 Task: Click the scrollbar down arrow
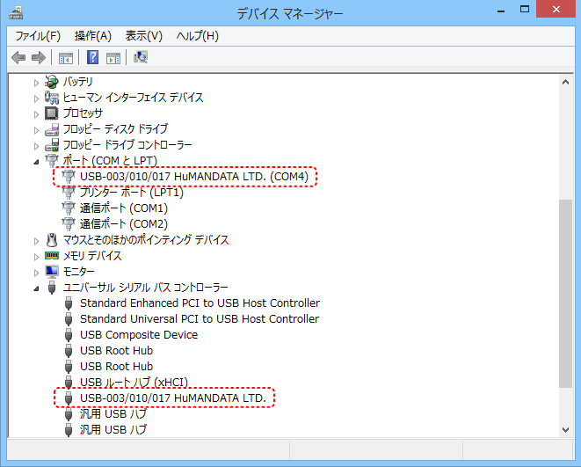click(x=566, y=428)
